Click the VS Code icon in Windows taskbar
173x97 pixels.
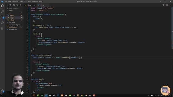pyautogui.click(x=46, y=95)
